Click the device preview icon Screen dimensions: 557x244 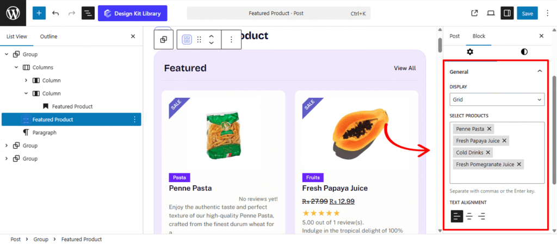tap(491, 13)
